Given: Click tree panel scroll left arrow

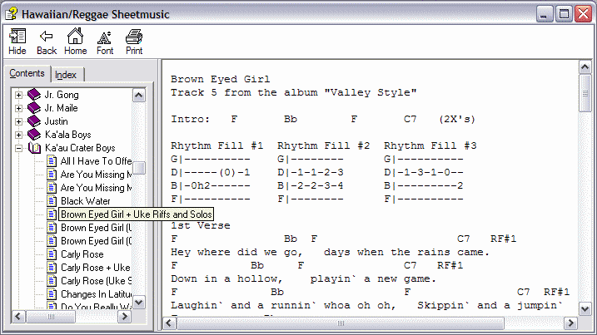Looking at the screenshot, I should tap(18, 317).
